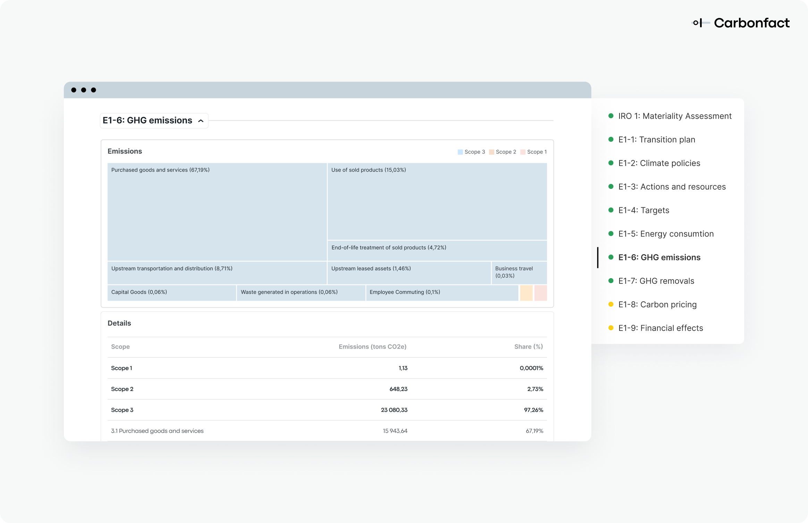
Task: Open E1-7: GHG removals
Action: click(x=656, y=281)
